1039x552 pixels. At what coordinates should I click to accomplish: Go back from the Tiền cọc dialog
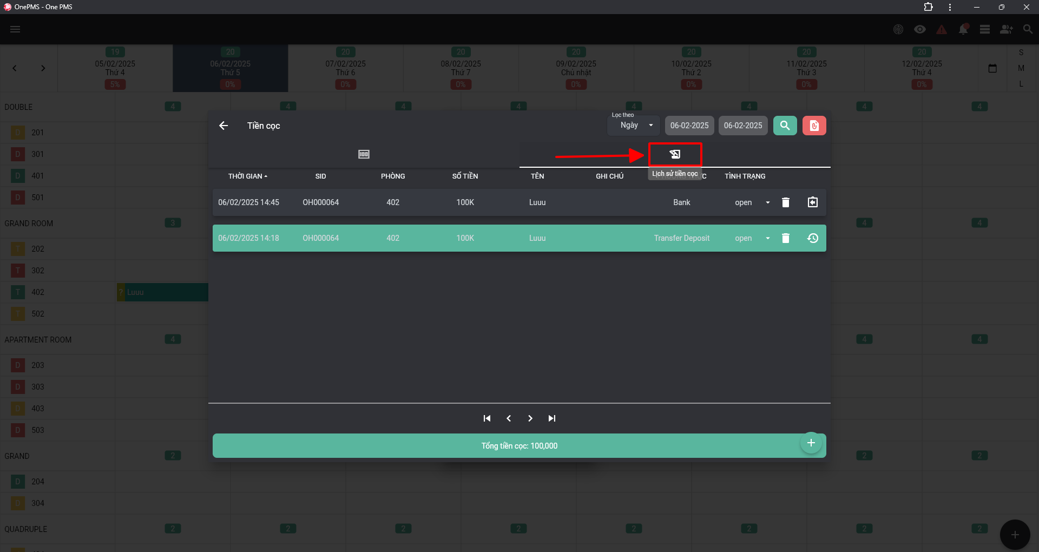[223, 126]
